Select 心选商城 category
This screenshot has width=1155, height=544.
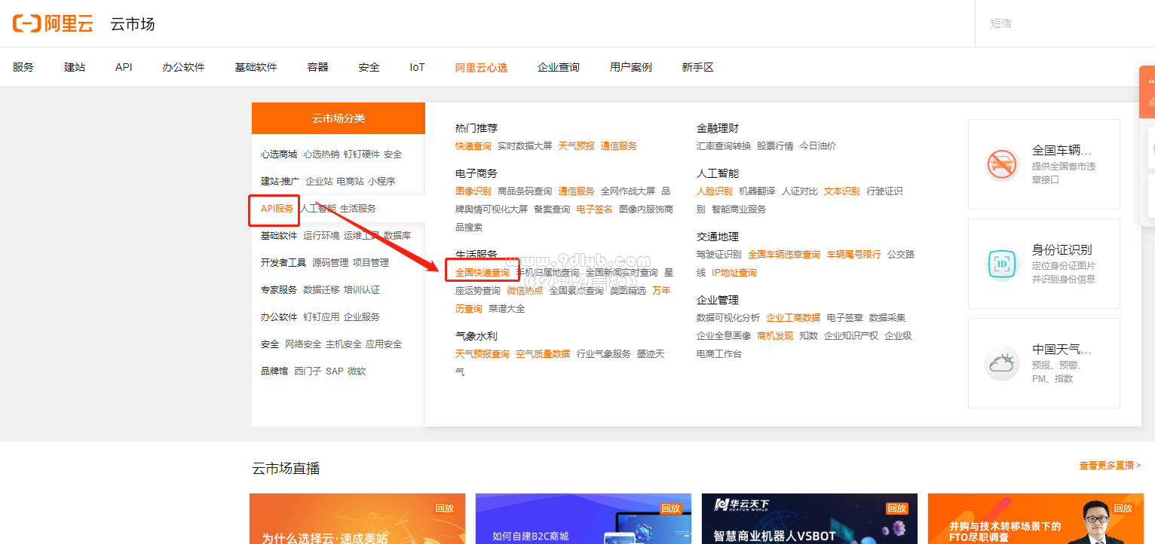(279, 154)
